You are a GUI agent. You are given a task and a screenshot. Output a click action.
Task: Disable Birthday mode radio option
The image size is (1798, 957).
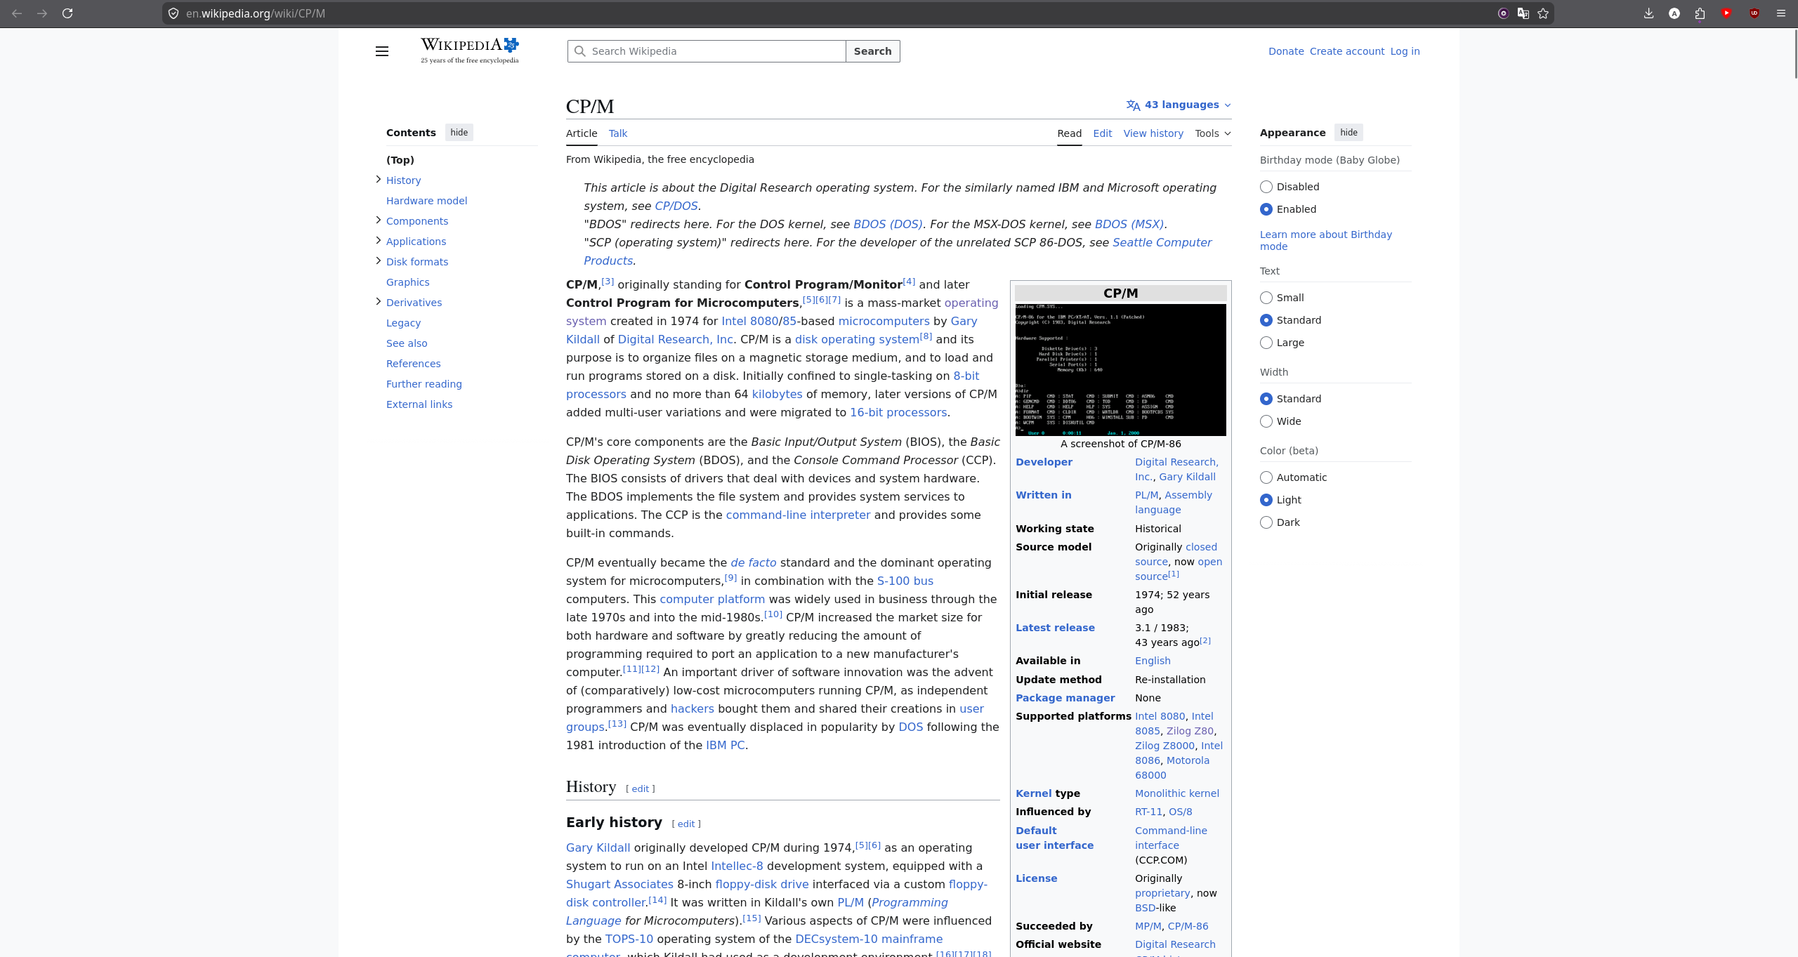click(1266, 187)
